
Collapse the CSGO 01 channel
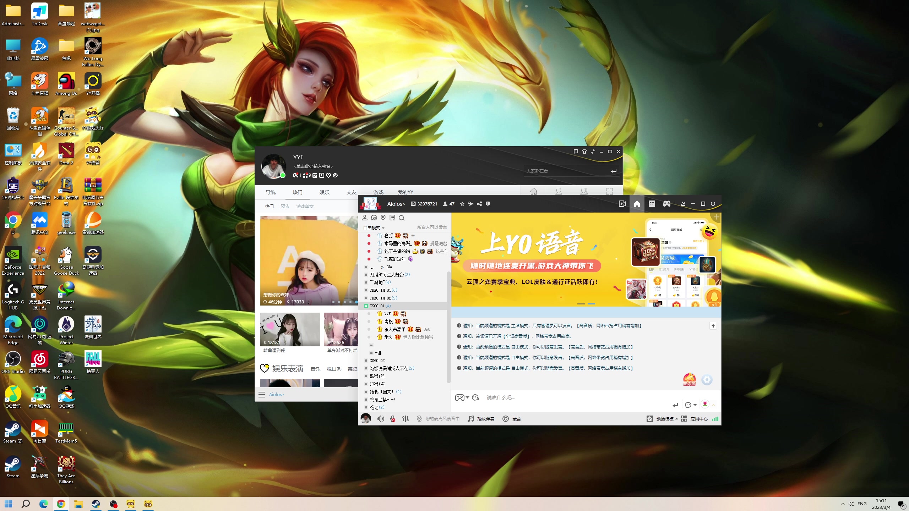point(377,306)
